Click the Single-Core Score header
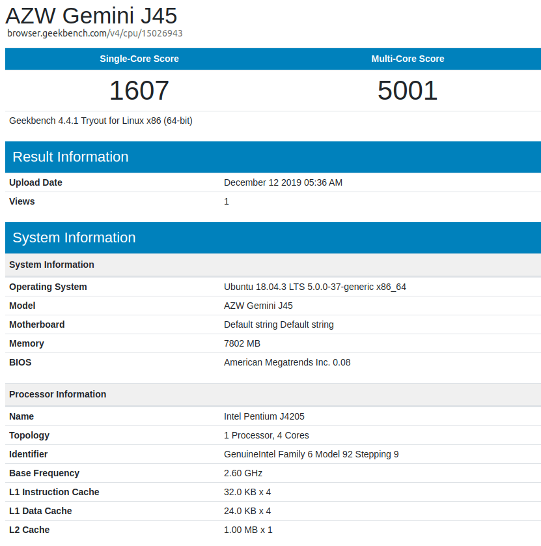The width and height of the screenshot is (541, 546). 139,59
